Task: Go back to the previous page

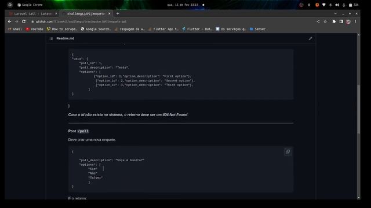Action: tap(9, 21)
